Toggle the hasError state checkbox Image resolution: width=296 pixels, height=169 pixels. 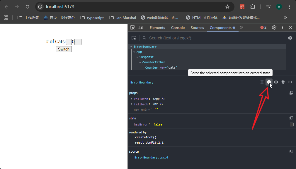coord(292,125)
